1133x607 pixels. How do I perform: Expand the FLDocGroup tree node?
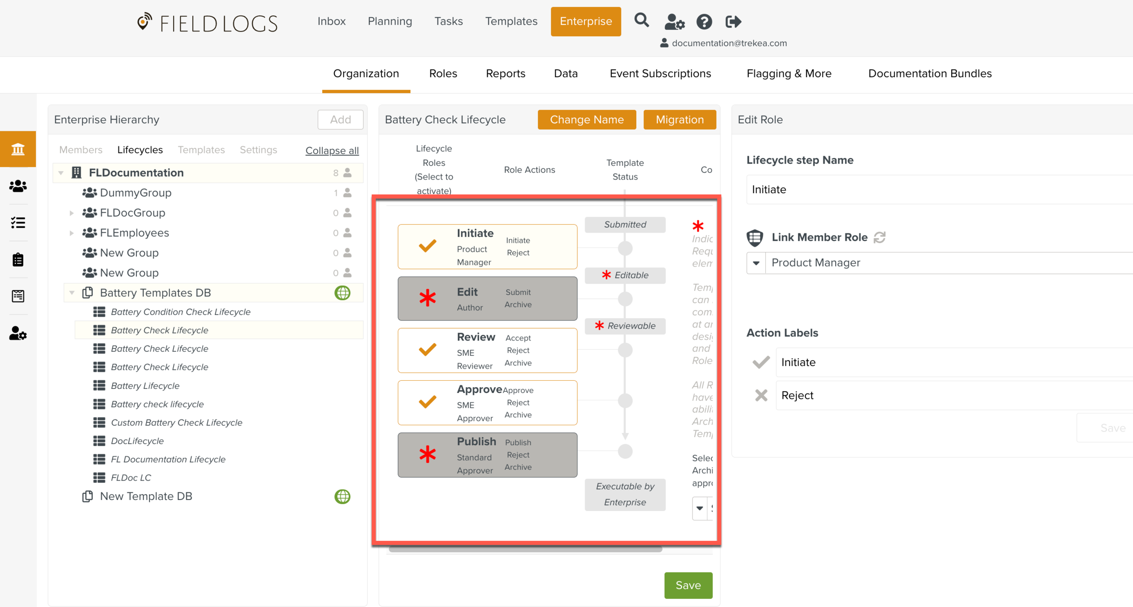point(72,213)
